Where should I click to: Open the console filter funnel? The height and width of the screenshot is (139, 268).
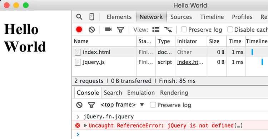coord(91,105)
